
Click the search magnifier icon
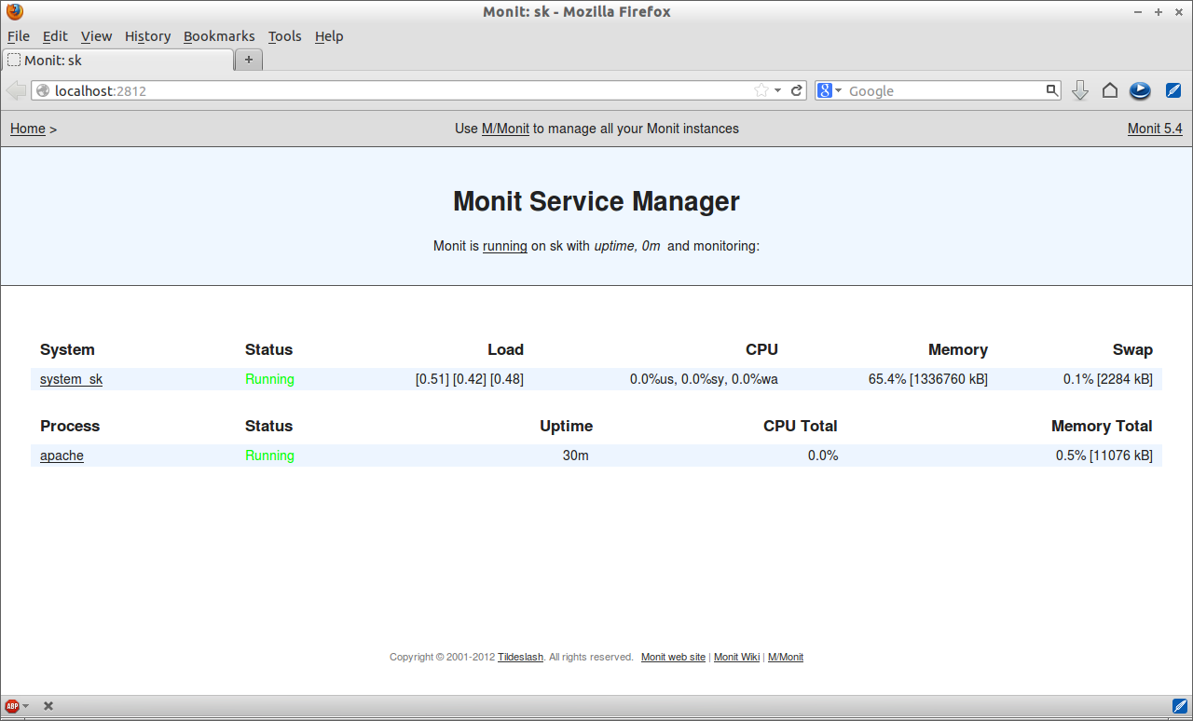[x=1052, y=90]
